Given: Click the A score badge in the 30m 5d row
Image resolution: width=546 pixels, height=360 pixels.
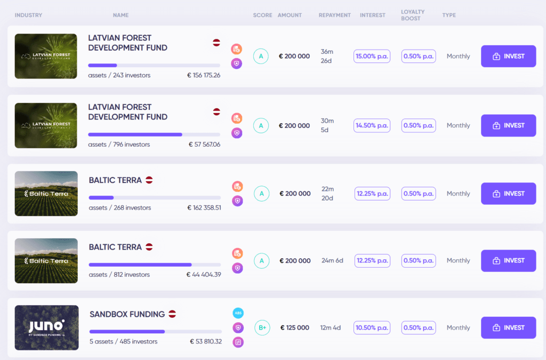Looking at the screenshot, I should (x=261, y=125).
